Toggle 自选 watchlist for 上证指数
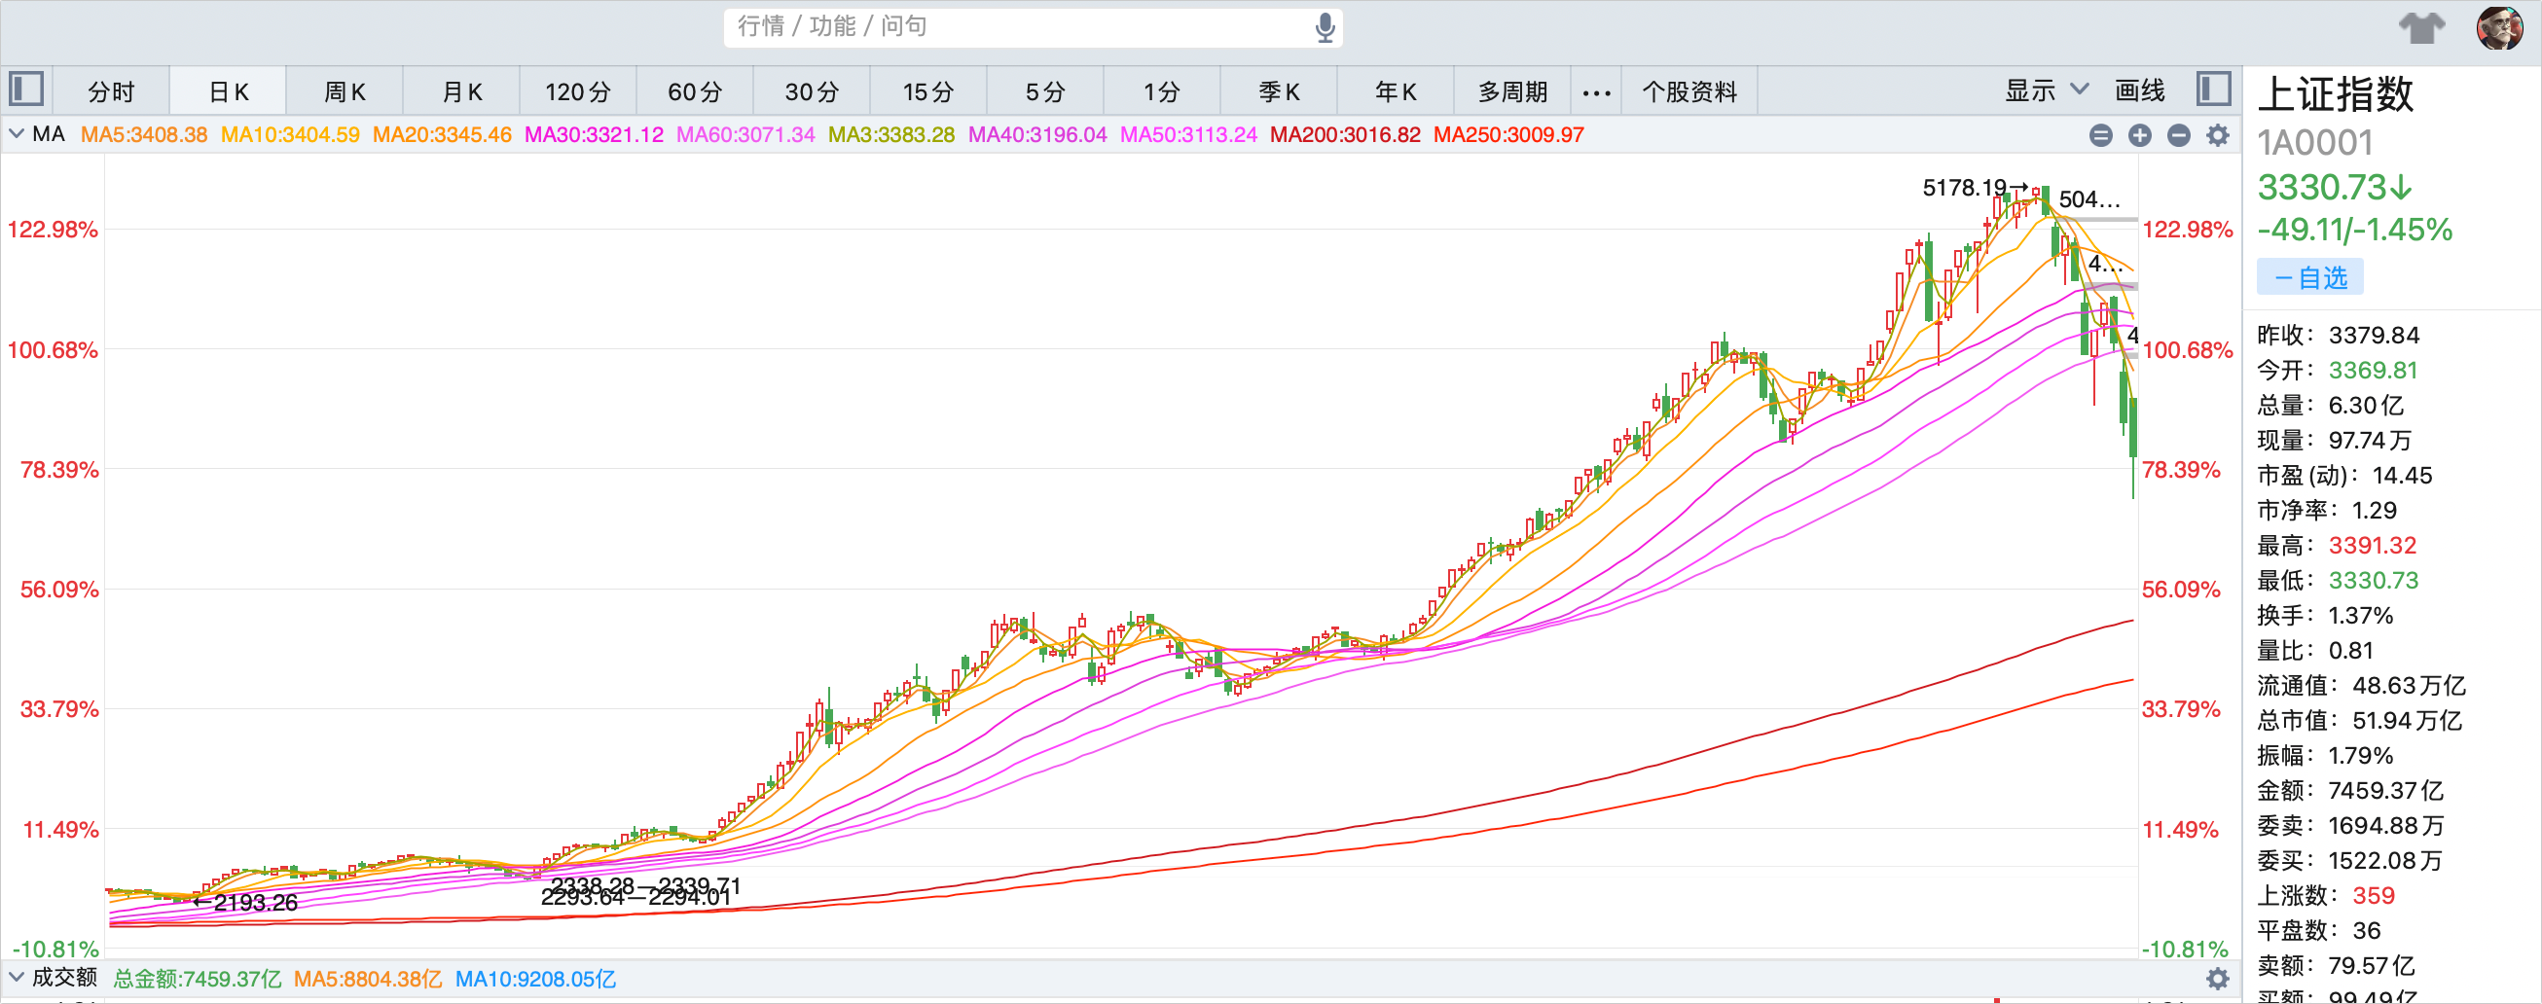2542x1004 pixels. (x=2309, y=277)
